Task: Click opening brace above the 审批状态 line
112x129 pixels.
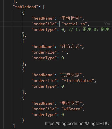Action: click(x=23, y=98)
